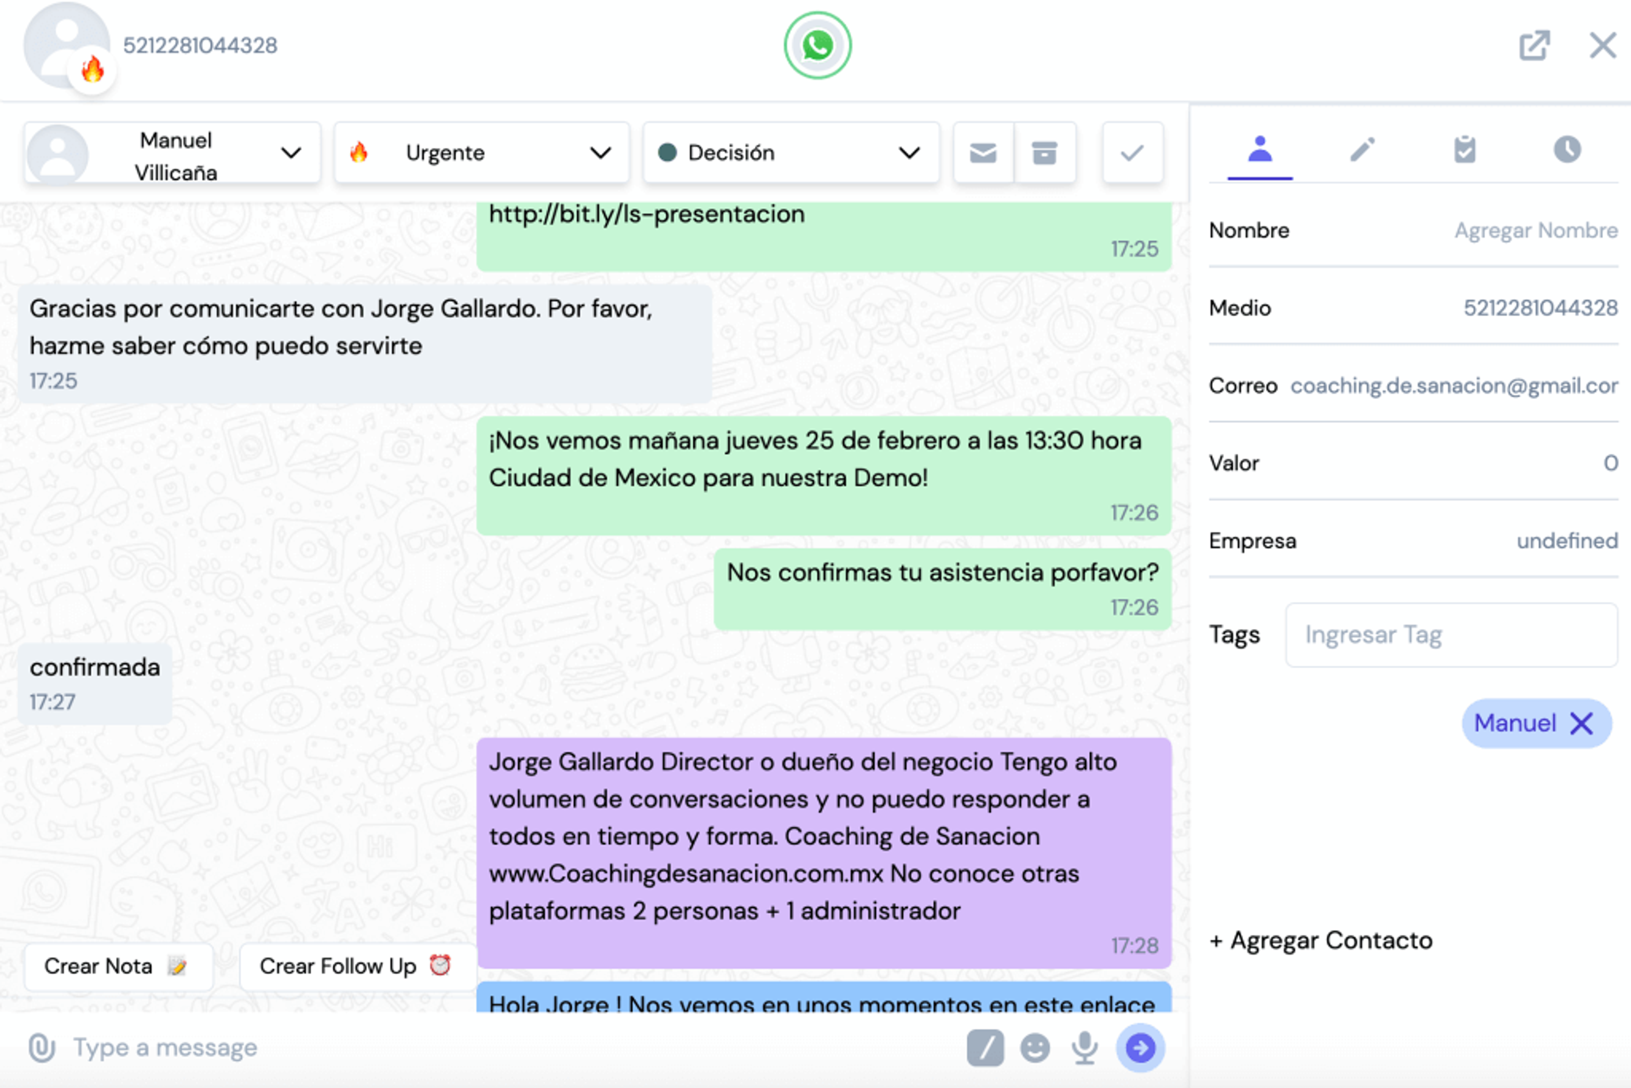Attach a file with paperclip icon
This screenshot has width=1631, height=1088.
click(x=42, y=1047)
